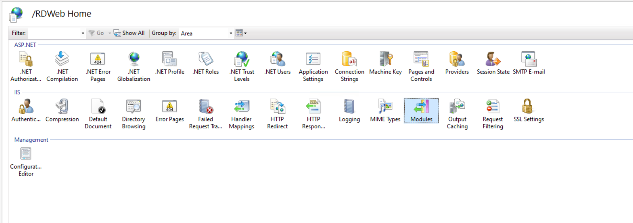The width and height of the screenshot is (633, 223).
Task: Open Session State feature
Action: 493,63
